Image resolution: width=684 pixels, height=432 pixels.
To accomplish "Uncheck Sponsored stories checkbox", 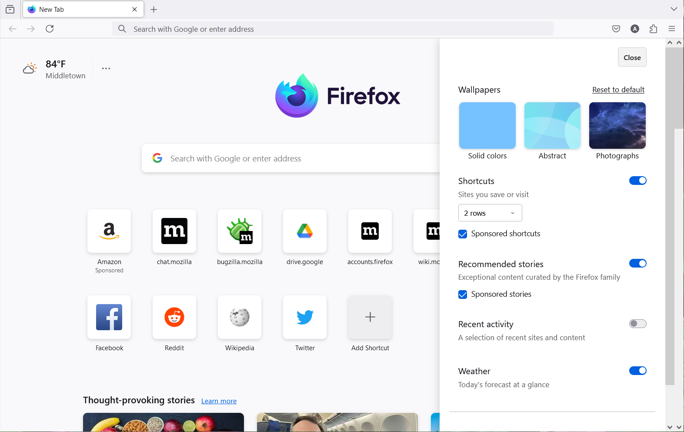I will tap(463, 295).
